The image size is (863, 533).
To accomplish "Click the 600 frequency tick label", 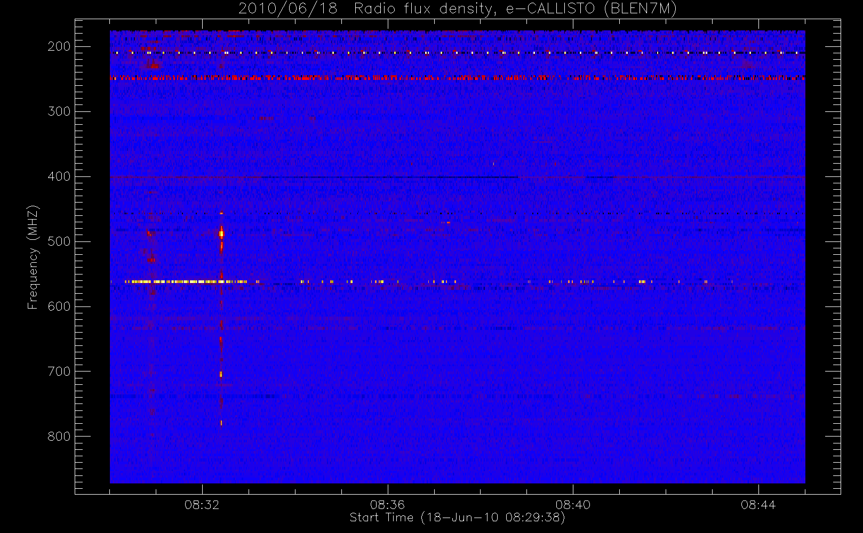I will coord(59,306).
